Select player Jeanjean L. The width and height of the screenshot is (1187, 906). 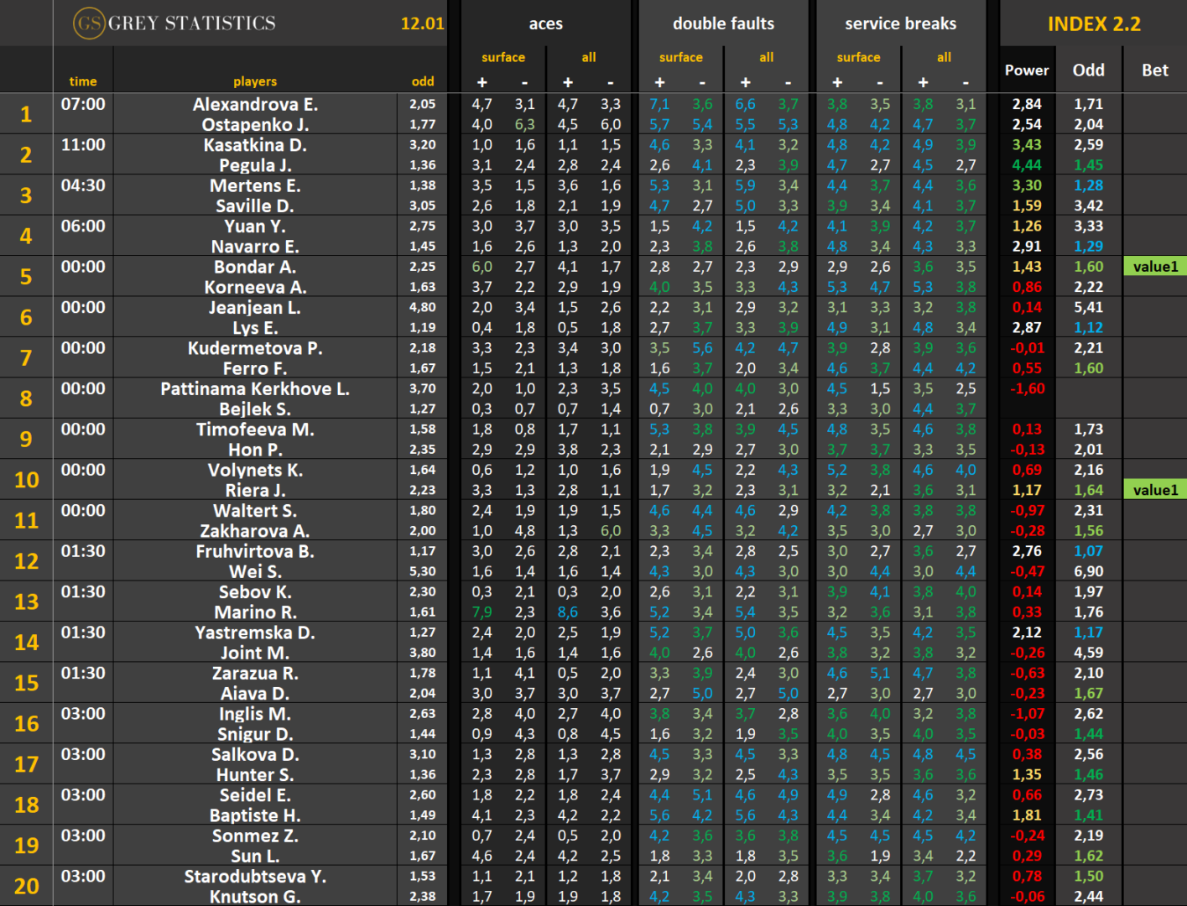[x=255, y=308]
